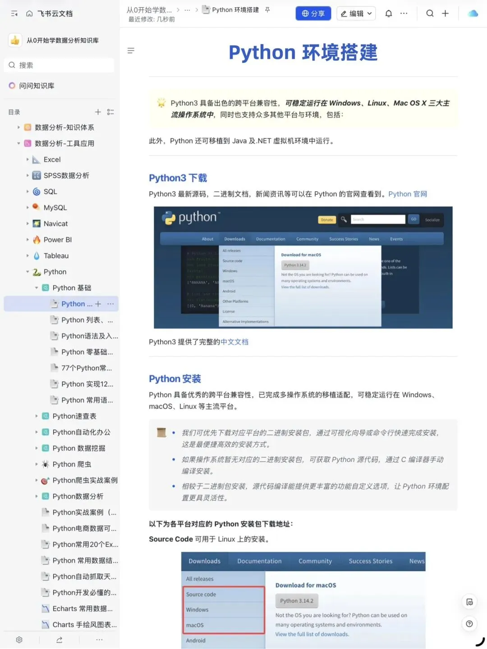Screen dimensions: 487x649
Task: Open python.org homepage screenshot image
Action: tap(303, 267)
